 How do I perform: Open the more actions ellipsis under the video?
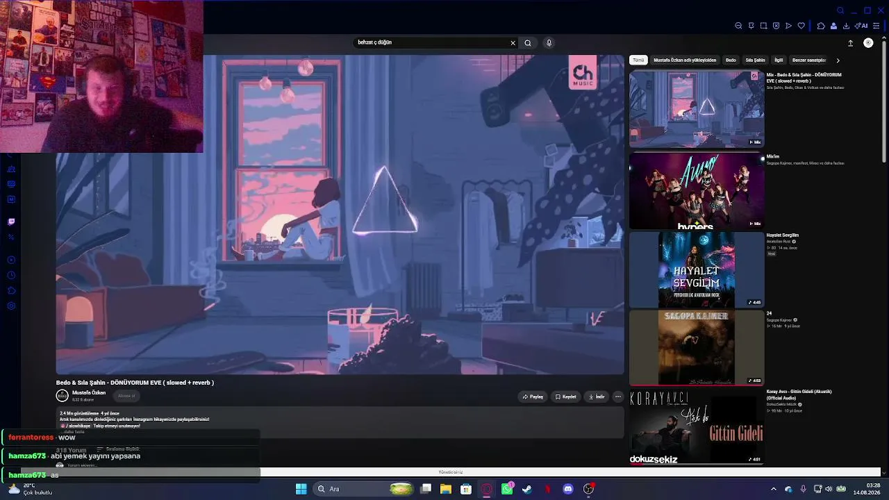pos(618,397)
